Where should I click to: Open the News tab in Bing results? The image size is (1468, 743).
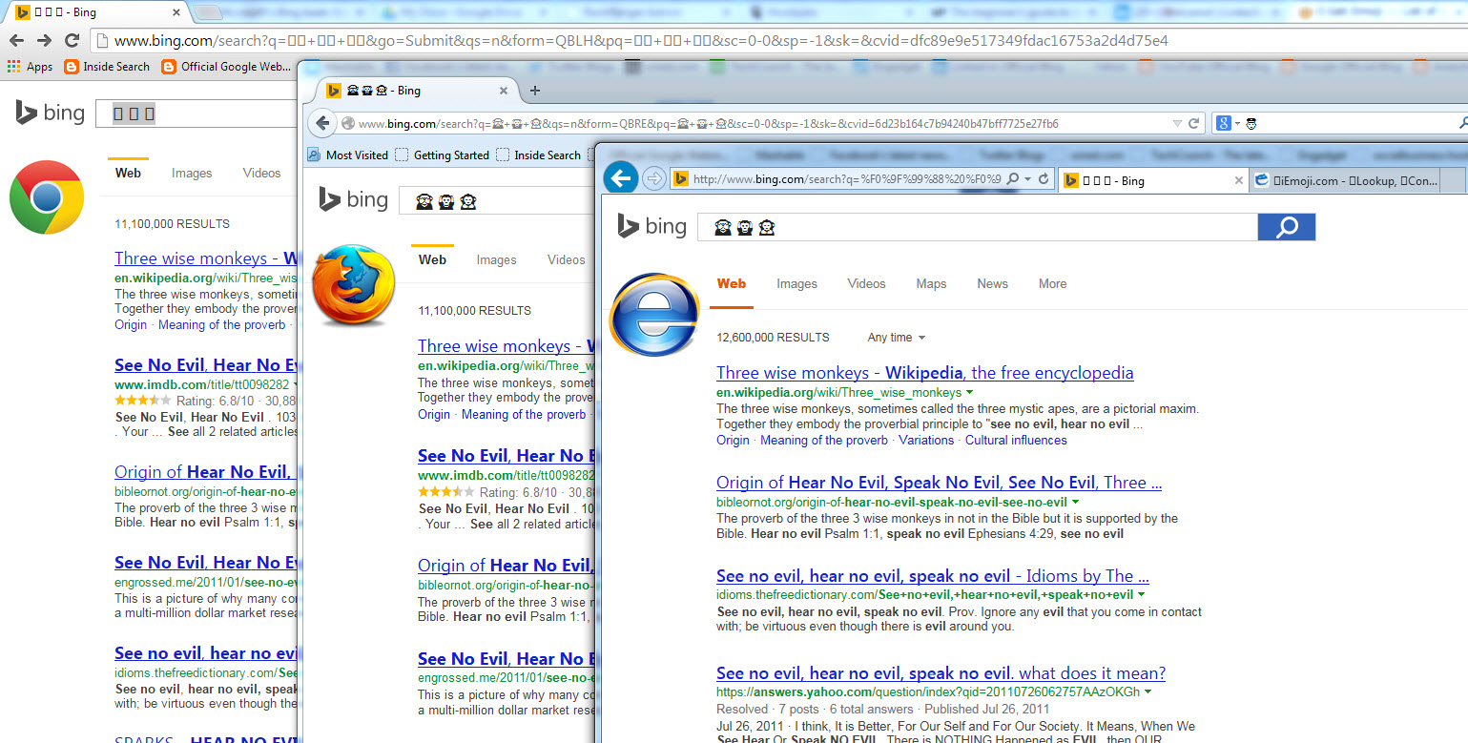coord(992,283)
